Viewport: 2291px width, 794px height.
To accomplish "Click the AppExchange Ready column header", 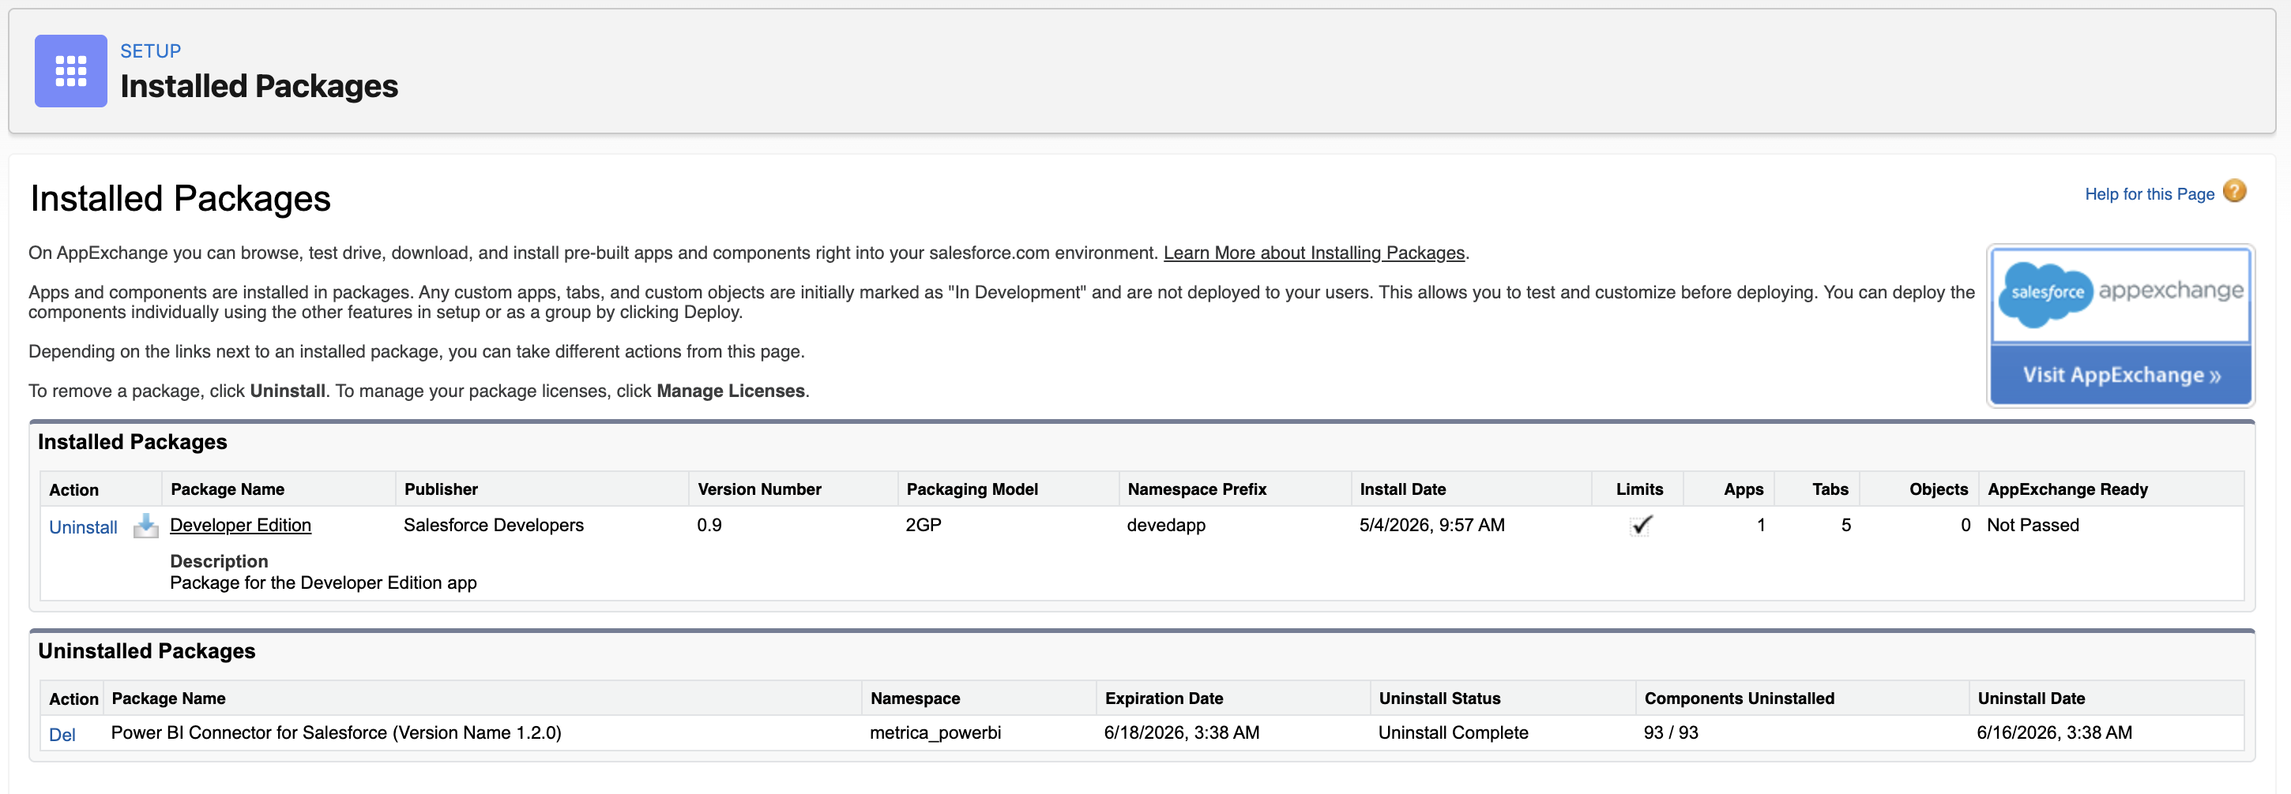I will (2067, 489).
